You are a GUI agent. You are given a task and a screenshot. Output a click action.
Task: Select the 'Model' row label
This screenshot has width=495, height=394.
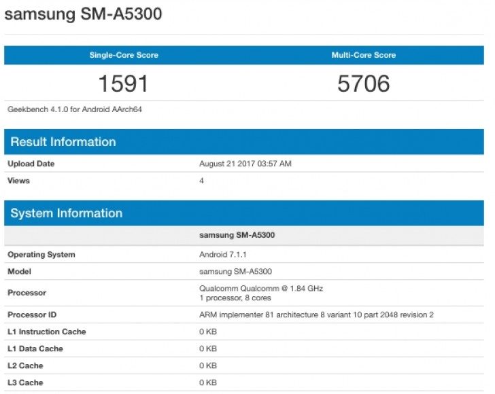(19, 272)
